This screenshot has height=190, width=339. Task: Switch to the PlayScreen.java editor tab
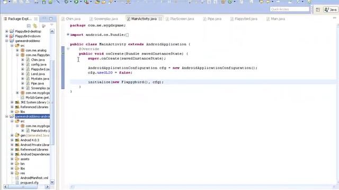pos(180,19)
